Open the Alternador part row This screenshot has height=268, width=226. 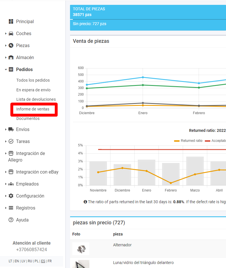point(148,249)
